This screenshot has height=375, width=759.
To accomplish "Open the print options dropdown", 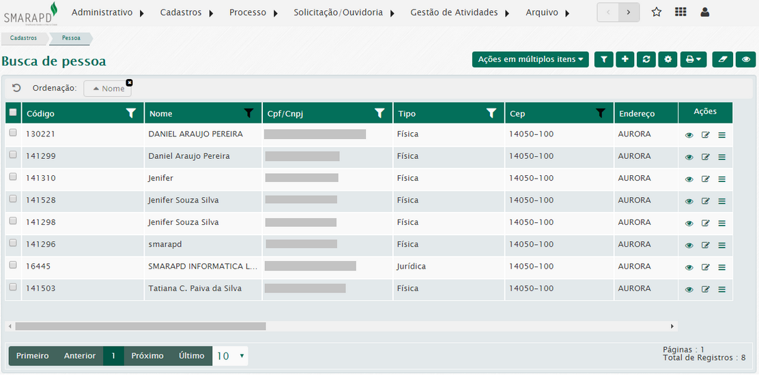I will click(x=694, y=60).
